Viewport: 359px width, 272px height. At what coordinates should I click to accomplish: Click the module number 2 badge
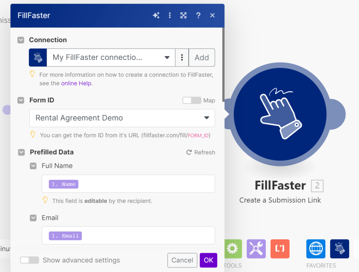coord(317,186)
